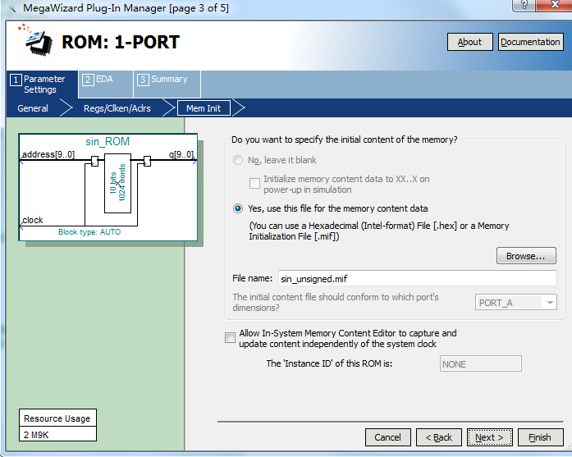This screenshot has height=457, width=572.
Task: Finish the wizard
Action: coord(540,437)
